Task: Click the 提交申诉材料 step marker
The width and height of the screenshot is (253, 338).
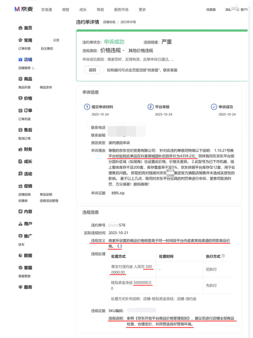Action: (x=87, y=107)
